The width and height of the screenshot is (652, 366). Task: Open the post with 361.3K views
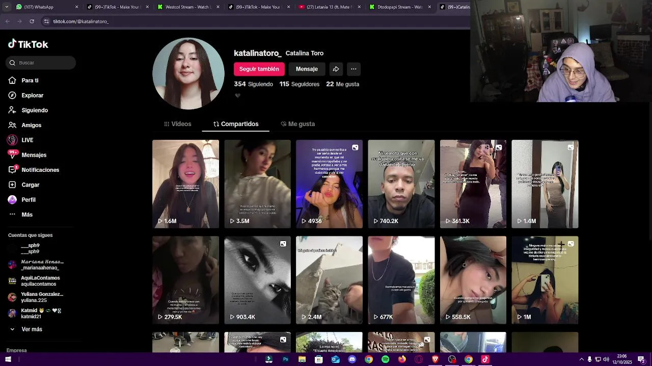coord(473,184)
